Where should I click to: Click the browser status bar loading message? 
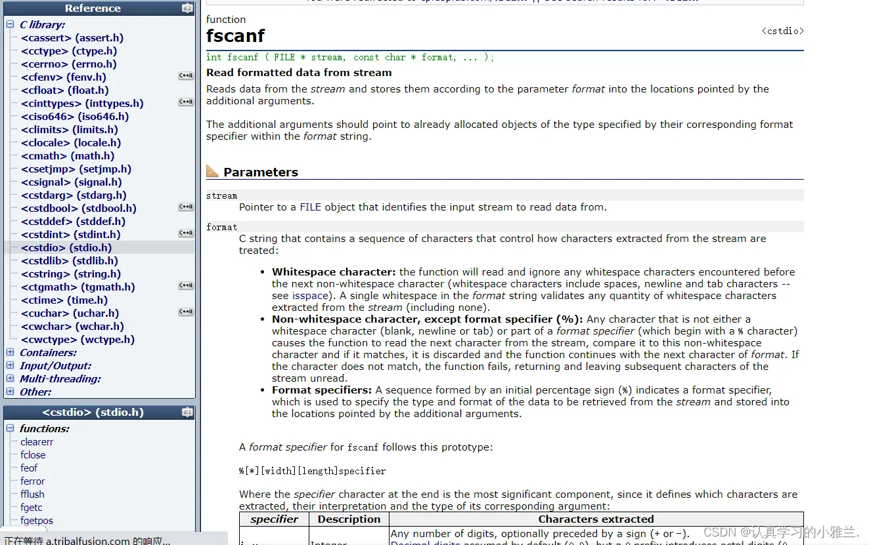87,541
